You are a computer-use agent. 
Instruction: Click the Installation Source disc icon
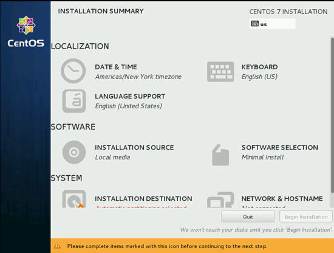click(x=74, y=152)
